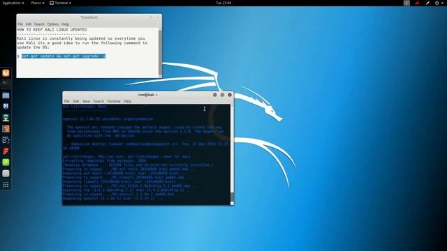Maximize the root@kali terminal window
The width and height of the screenshot is (447, 251).
[x=222, y=95]
